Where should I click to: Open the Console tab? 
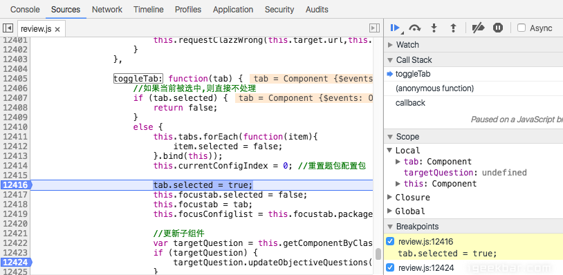click(x=25, y=10)
